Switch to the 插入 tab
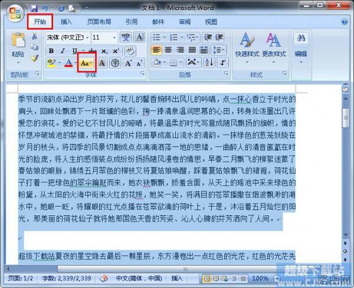This screenshot has width=354, height=288. [66, 22]
